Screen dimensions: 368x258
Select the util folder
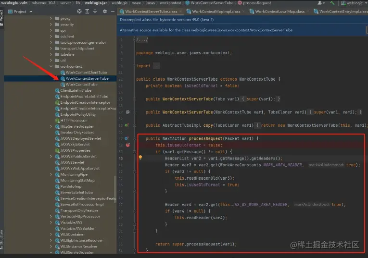(x=63, y=60)
